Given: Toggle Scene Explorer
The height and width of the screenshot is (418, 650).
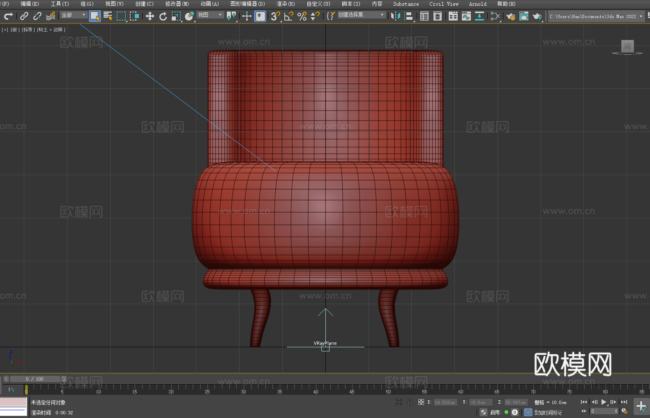Looking at the screenshot, I should click(424, 16).
